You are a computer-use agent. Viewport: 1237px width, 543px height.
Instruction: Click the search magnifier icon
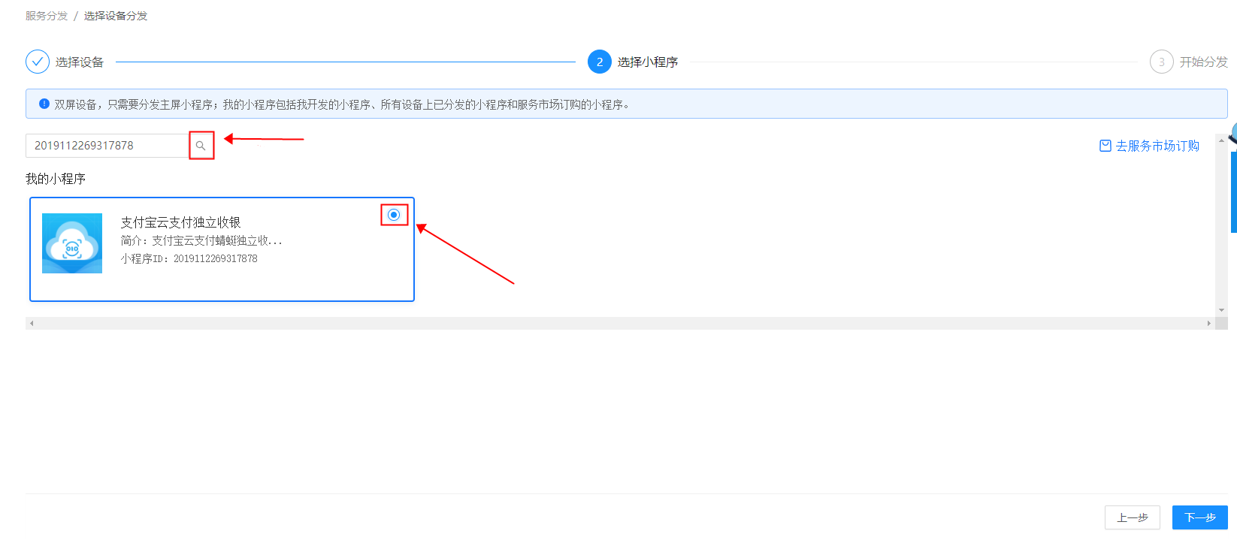[201, 146]
